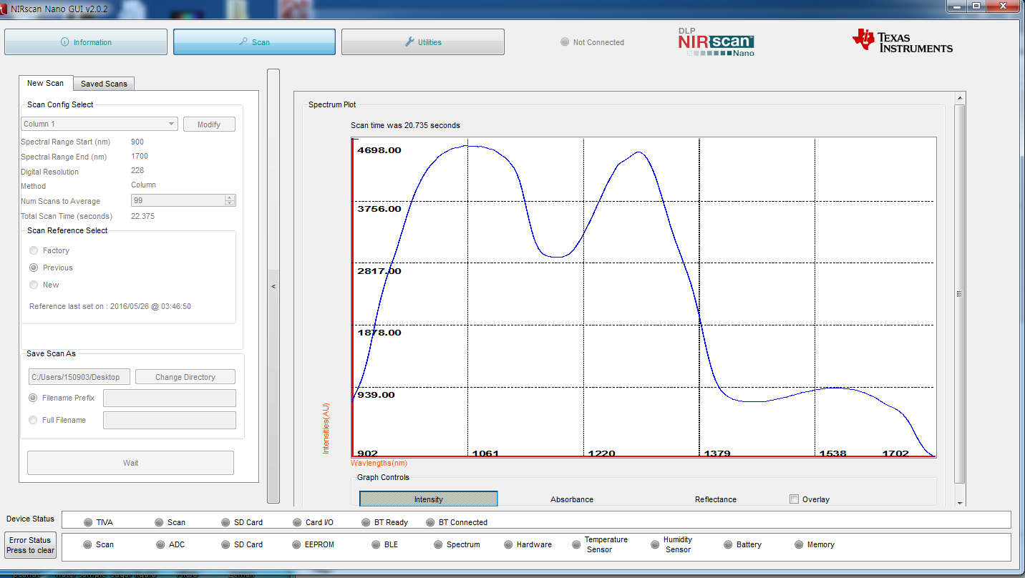Select the Full Filename radio button

pos(33,420)
